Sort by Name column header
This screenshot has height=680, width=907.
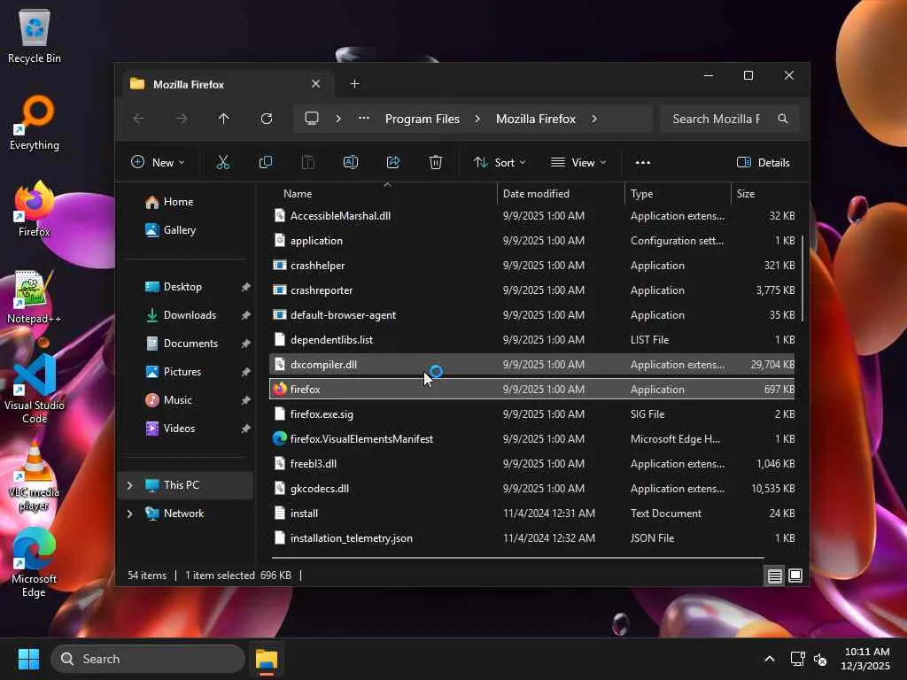click(x=383, y=194)
